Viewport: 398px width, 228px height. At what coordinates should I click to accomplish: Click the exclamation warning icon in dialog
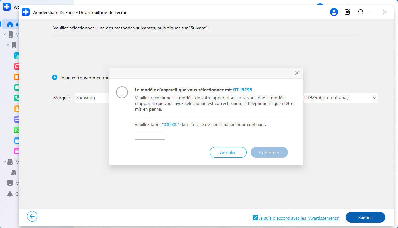122,92
